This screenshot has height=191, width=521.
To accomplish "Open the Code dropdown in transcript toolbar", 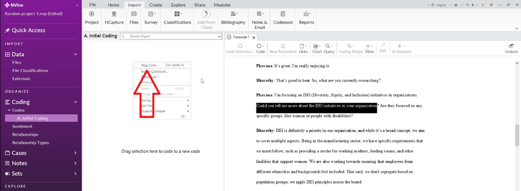I will point(260,48).
